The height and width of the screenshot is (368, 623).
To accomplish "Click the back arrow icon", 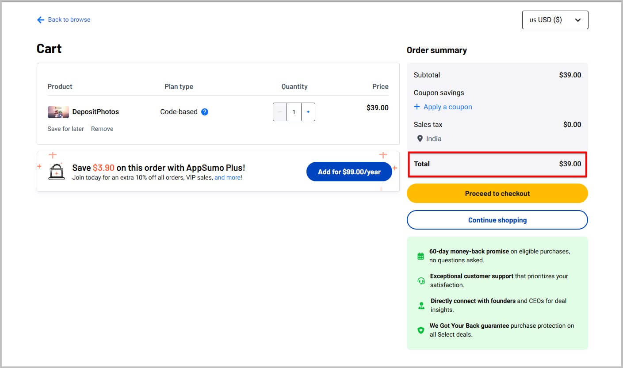I will pos(41,20).
